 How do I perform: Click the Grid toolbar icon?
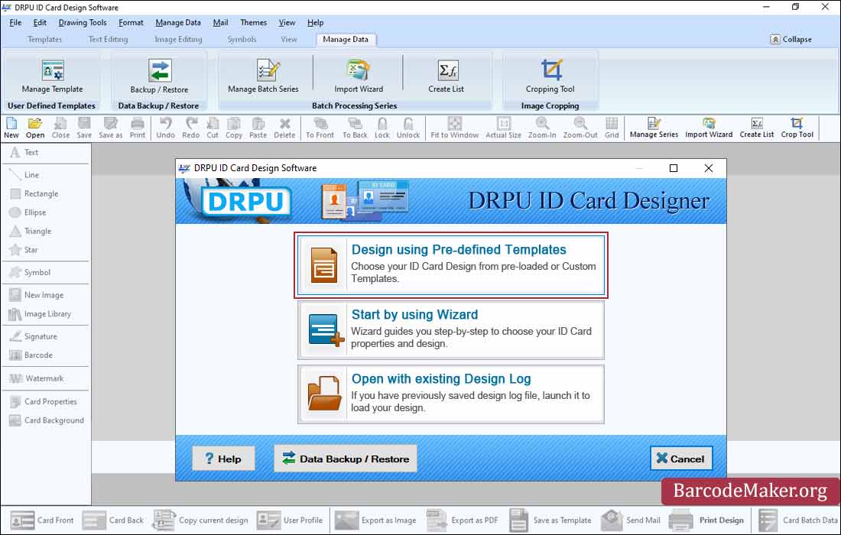[x=612, y=128]
